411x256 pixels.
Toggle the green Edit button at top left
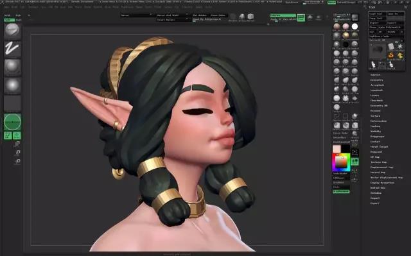[9, 20]
